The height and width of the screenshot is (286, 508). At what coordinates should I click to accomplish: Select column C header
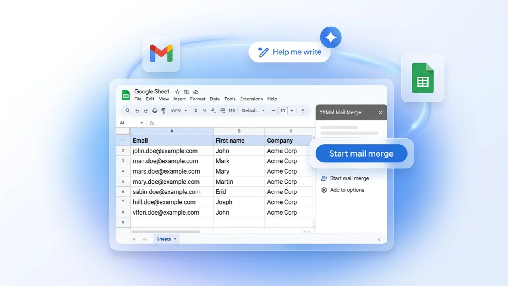291,131
